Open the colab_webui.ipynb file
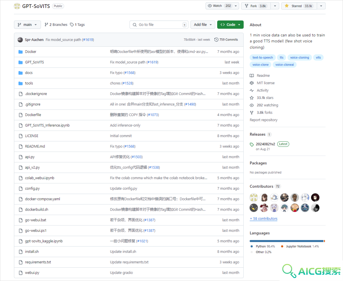The width and height of the screenshot is (343, 281). click(40, 178)
